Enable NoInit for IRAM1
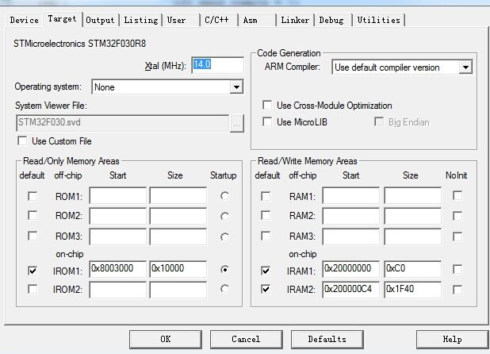 457,269
